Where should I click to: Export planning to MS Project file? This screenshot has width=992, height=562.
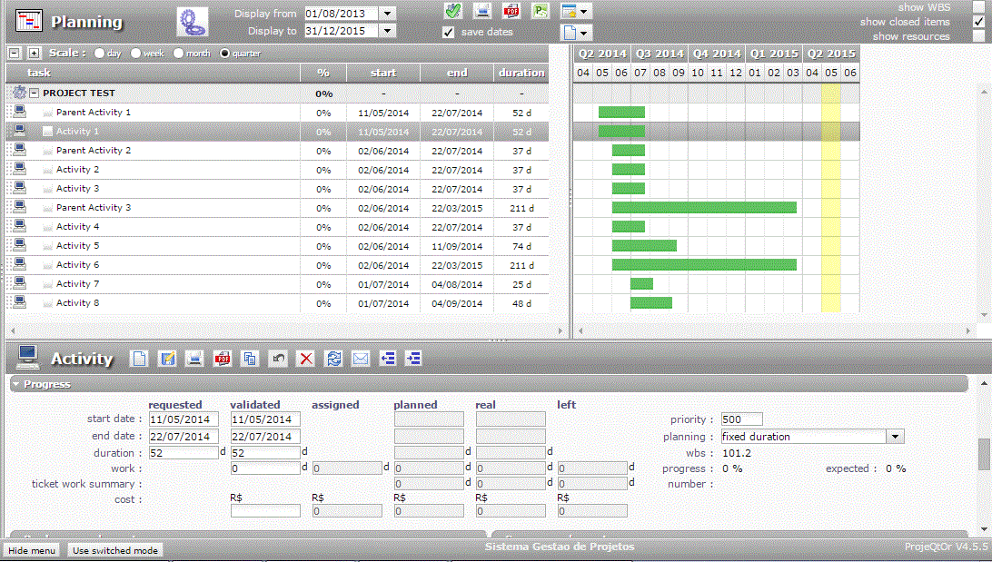(x=541, y=11)
